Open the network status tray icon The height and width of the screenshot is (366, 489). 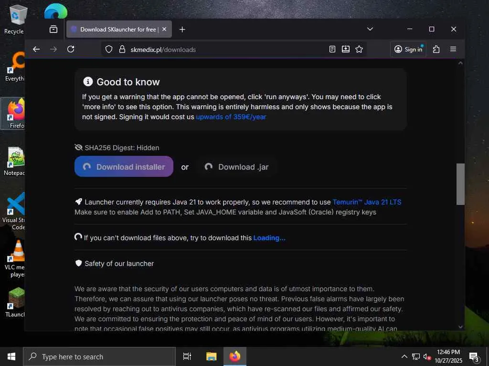coord(416,356)
